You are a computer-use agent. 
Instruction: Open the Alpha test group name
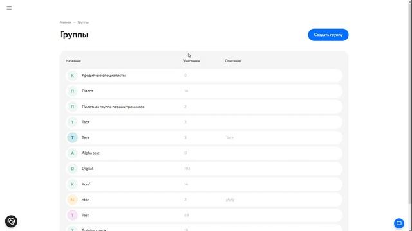(x=90, y=153)
